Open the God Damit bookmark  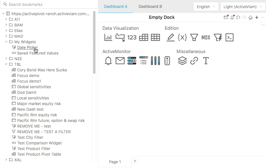[27, 92]
